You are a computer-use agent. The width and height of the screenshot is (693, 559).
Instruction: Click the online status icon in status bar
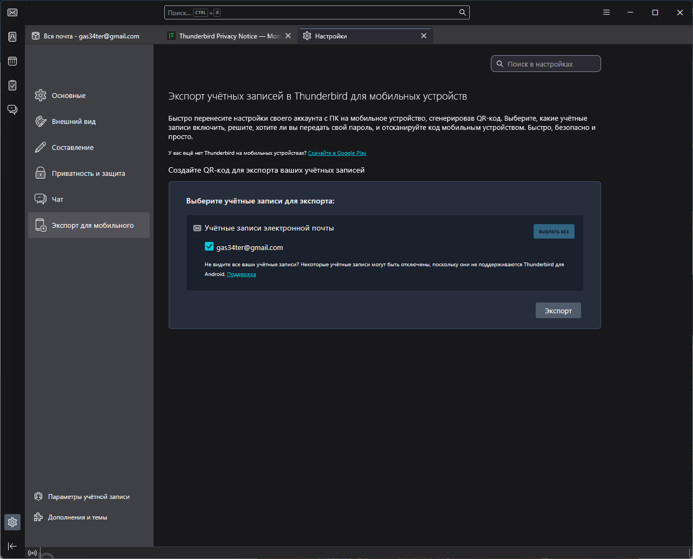[x=32, y=553]
